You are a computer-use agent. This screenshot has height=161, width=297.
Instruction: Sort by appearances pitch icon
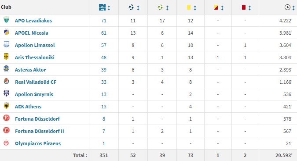(102, 7)
